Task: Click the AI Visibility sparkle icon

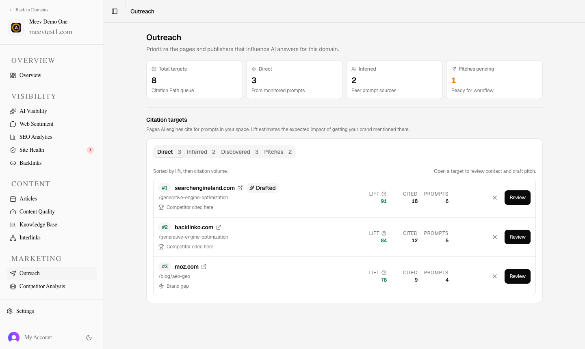Action: [13, 111]
